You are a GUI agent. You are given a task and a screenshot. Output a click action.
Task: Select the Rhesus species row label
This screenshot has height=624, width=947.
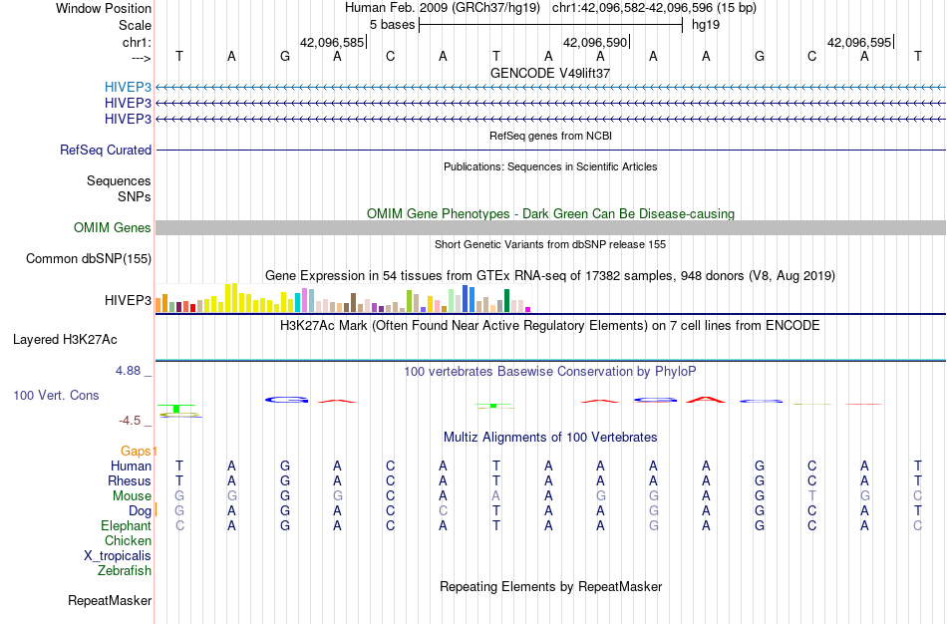(130, 480)
